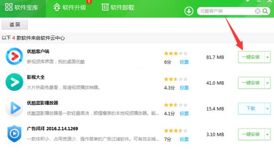Click the star rating of 广告拜拜
Viewport: 274px width, 163px height.
[x=176, y=131]
